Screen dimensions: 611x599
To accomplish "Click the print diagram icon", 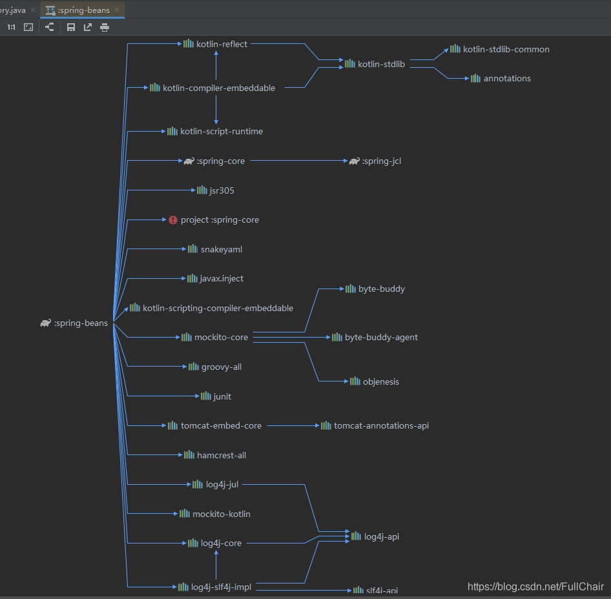I will point(105,27).
